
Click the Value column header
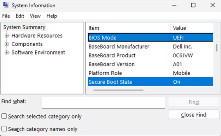click(191, 28)
